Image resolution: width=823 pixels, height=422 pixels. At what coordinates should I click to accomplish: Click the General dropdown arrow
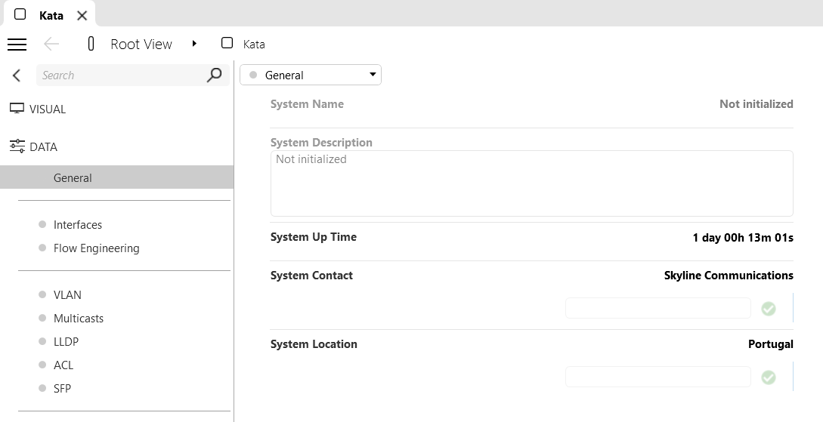click(373, 75)
